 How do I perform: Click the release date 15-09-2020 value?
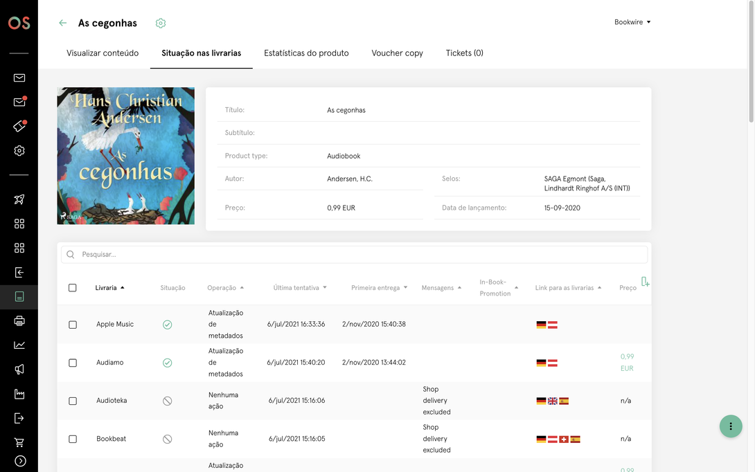(562, 208)
